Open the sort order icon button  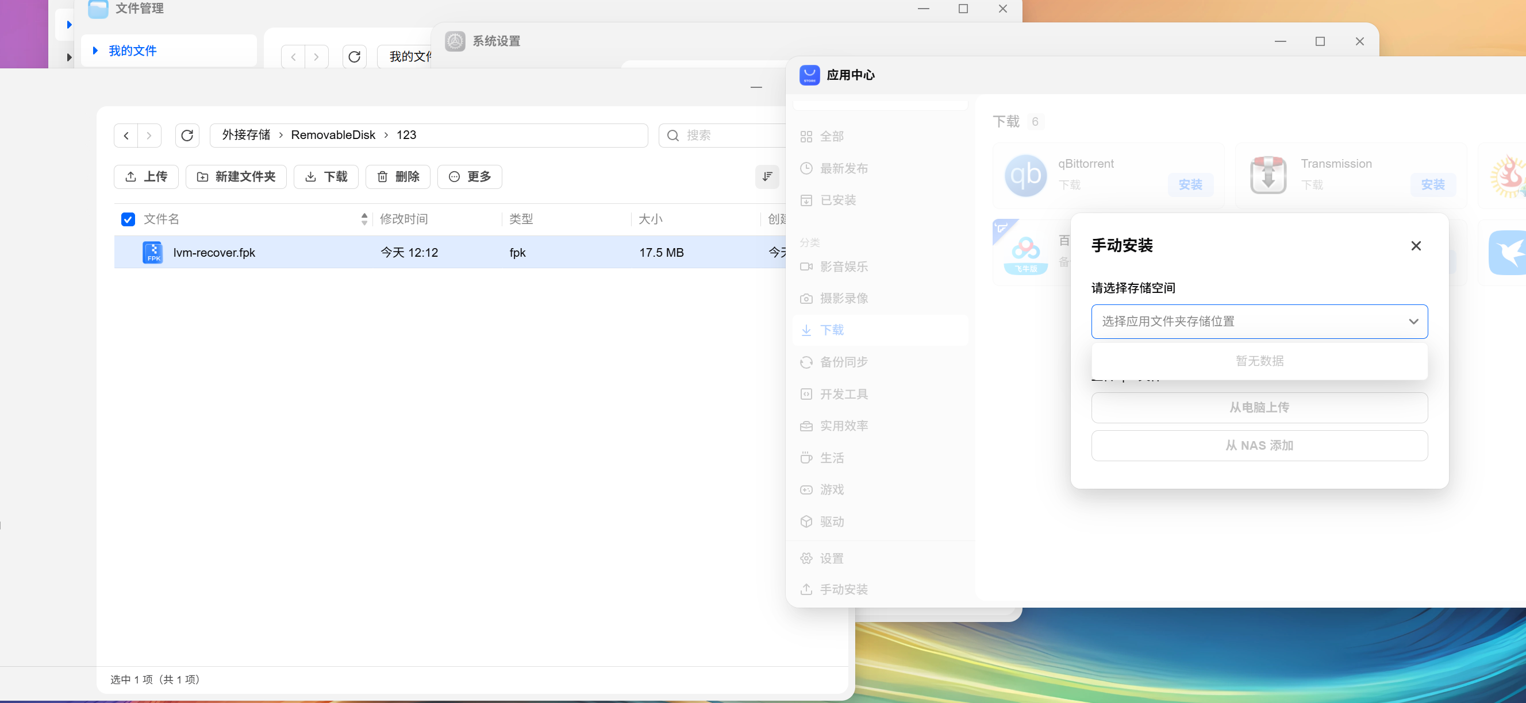click(x=767, y=176)
